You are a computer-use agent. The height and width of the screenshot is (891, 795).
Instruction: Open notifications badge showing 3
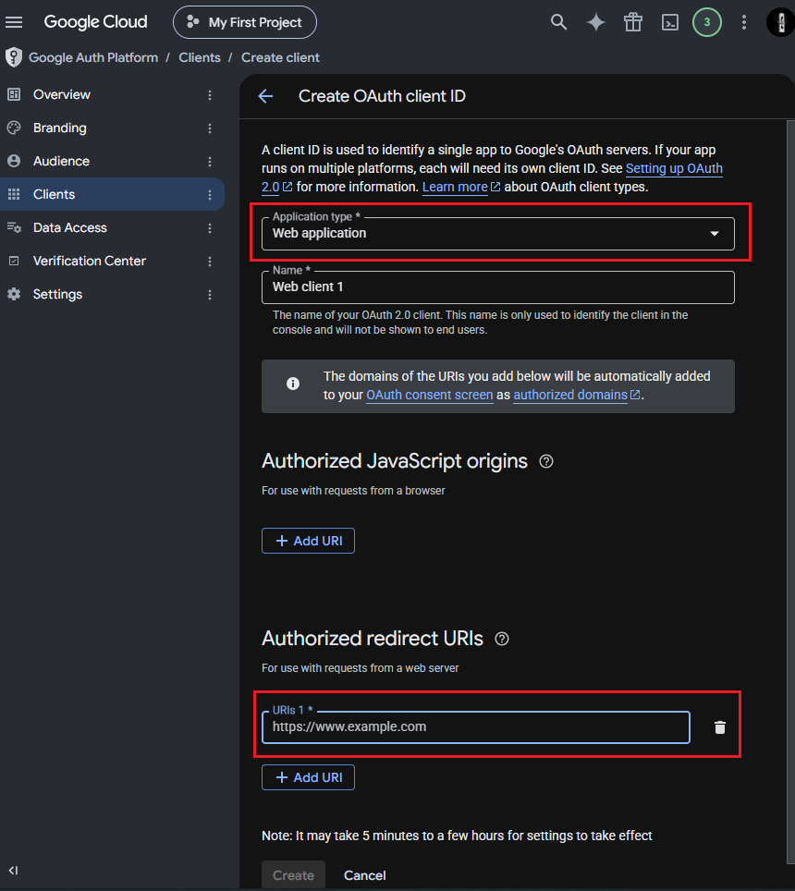point(707,22)
